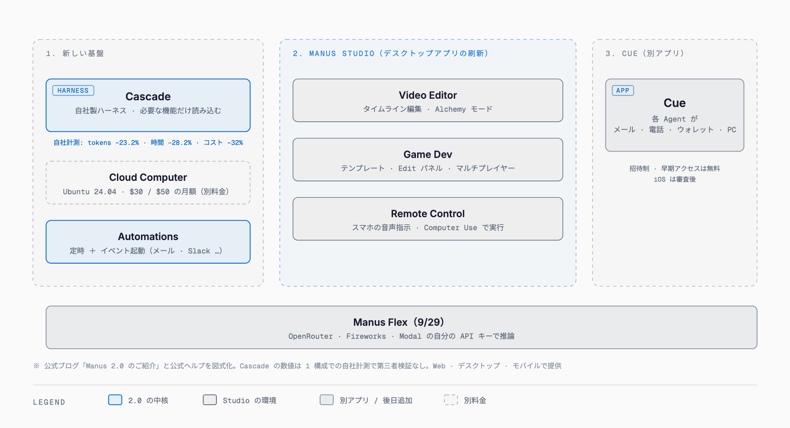Image resolution: width=790 pixels, height=428 pixels.
Task: Click the '別アプリ / 後日追加' legend label
Action: click(x=376, y=400)
